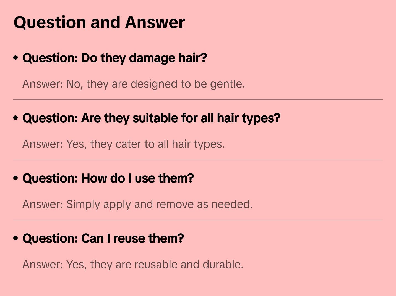The width and height of the screenshot is (396, 296).
Task: Click divider line below apply and remove answer
Action: click(198, 220)
